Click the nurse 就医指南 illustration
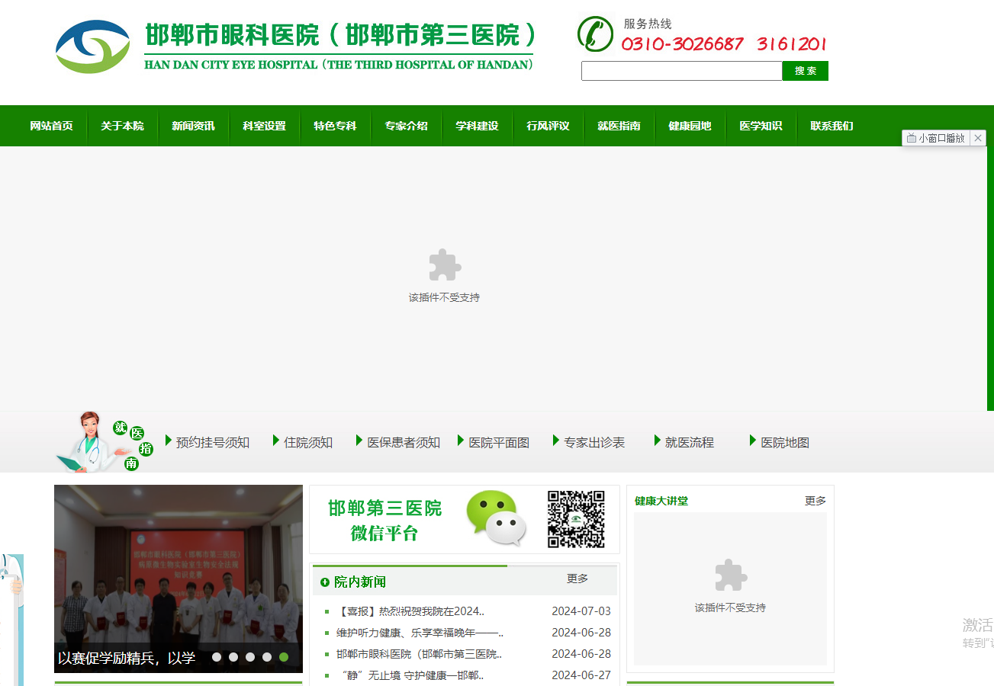994x686 pixels. coord(105,441)
